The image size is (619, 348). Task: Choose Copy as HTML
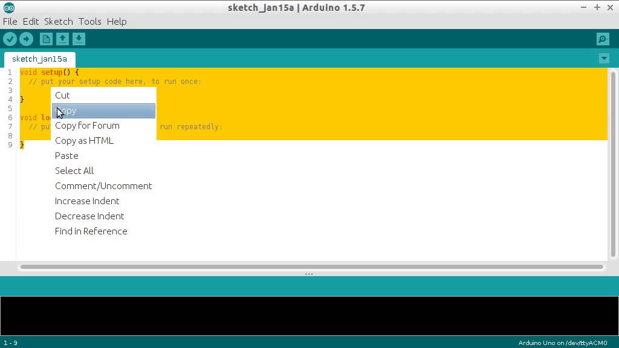point(103,141)
